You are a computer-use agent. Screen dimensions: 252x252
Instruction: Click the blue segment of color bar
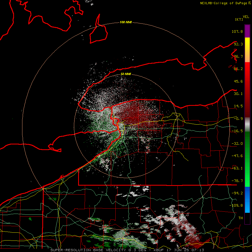[247, 200]
